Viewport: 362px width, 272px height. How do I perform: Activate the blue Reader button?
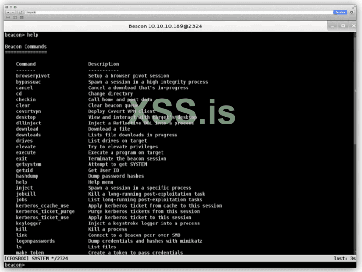click(340, 12)
